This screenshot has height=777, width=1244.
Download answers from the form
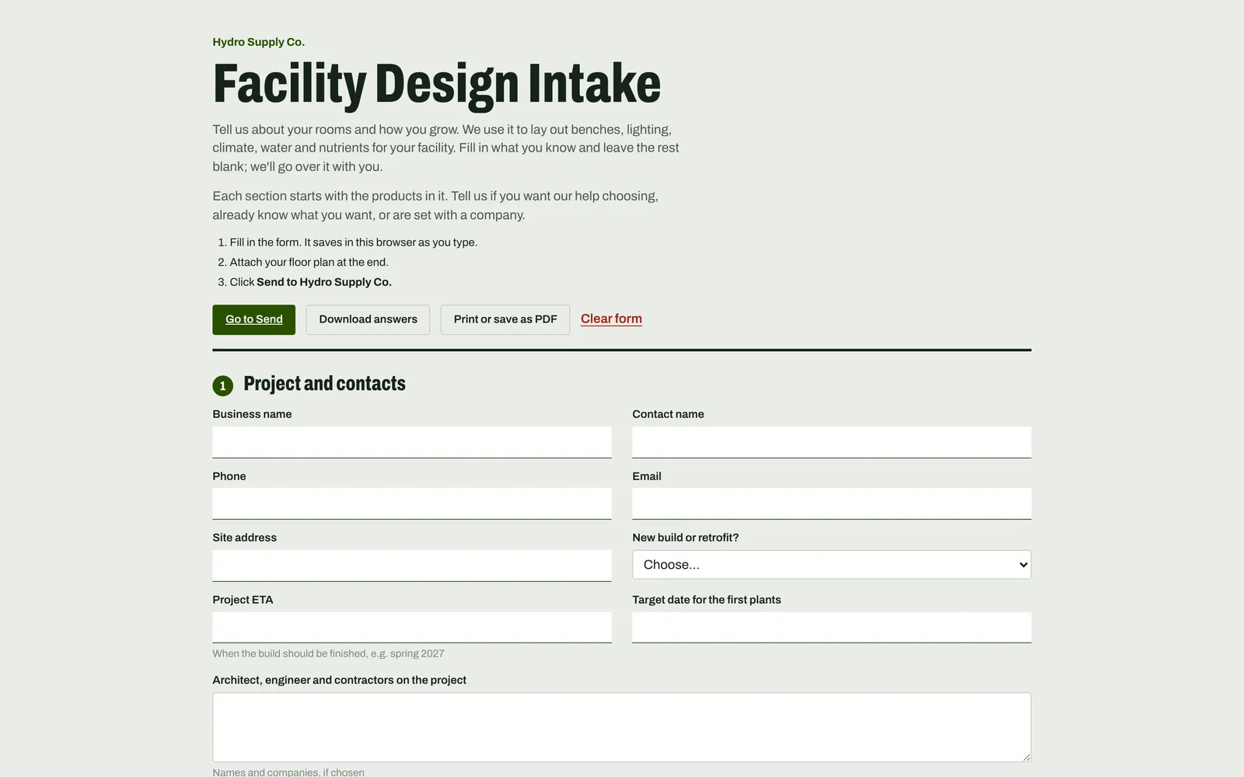[x=368, y=319]
